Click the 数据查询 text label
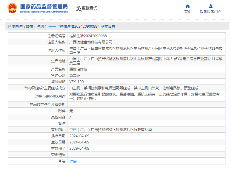The width and height of the screenshot is (231, 172). point(90,8)
